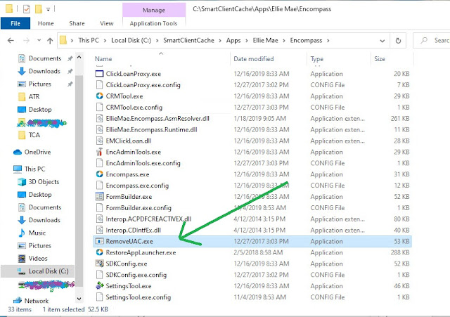The height and width of the screenshot is (317, 450).
Task: Click the Search box field
Action: tap(432, 41)
